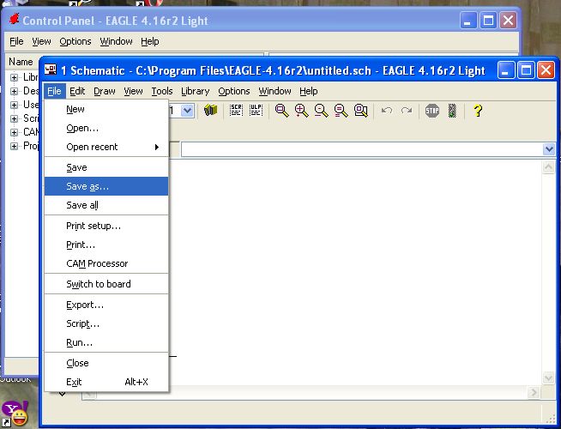The width and height of the screenshot is (561, 429).
Task: Open the Draw menu
Action: pos(105,91)
